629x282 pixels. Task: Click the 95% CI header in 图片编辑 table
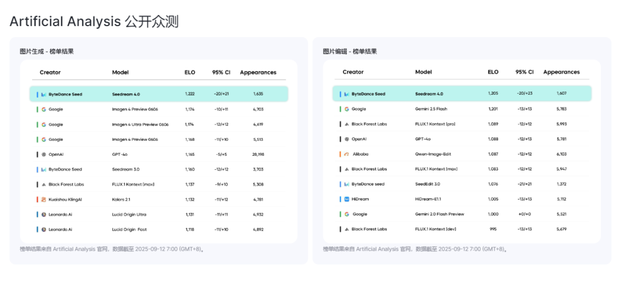click(525, 72)
